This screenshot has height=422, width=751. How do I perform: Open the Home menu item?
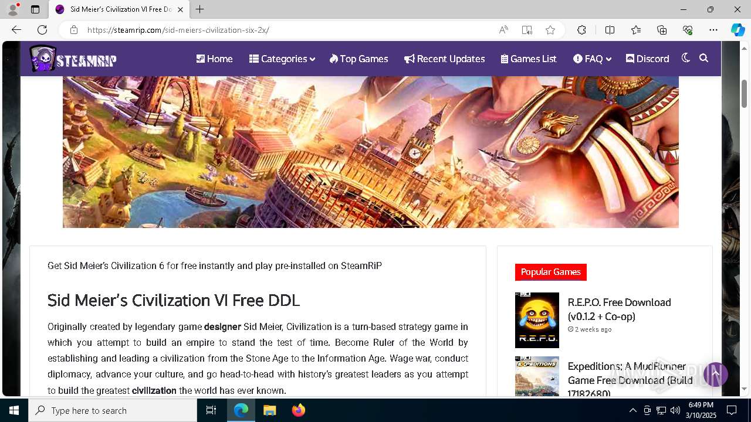point(214,59)
